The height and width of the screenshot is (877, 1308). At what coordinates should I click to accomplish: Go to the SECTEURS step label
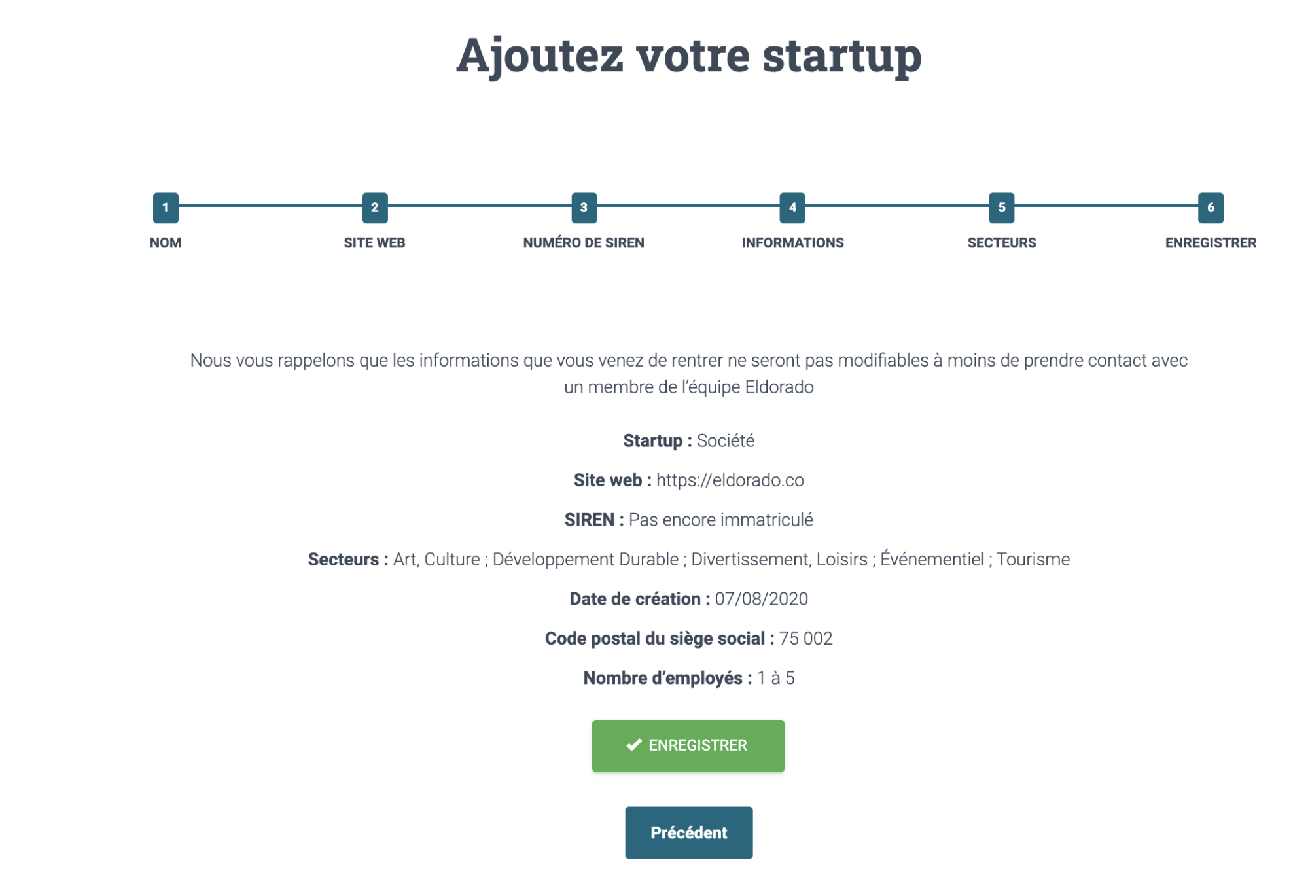(x=1002, y=243)
